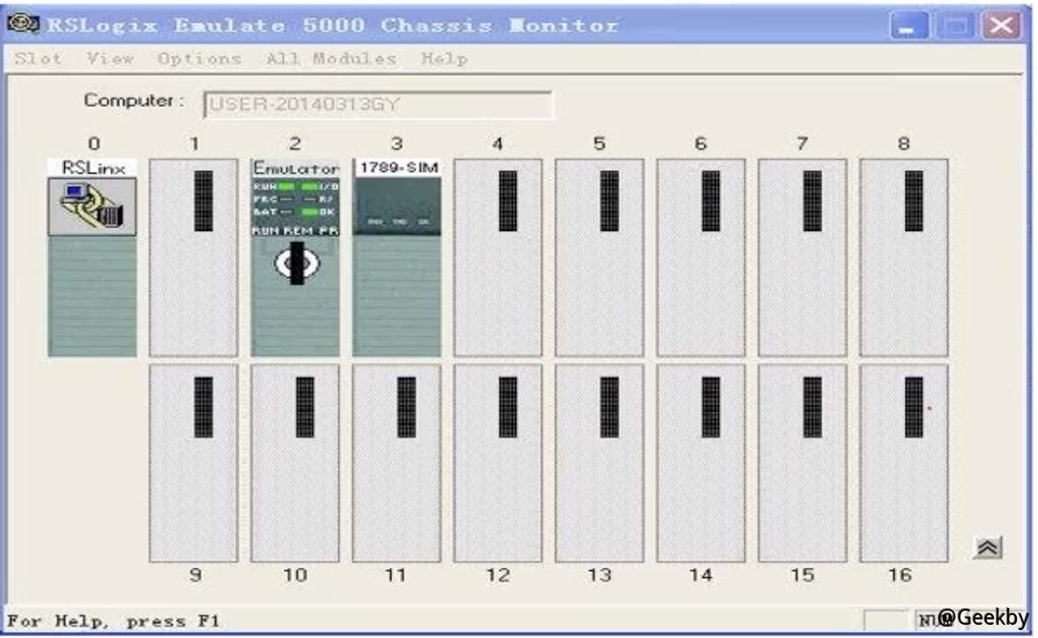This screenshot has height=638, width=1038.
Task: Select empty chassis slot 9
Action: pos(193,463)
